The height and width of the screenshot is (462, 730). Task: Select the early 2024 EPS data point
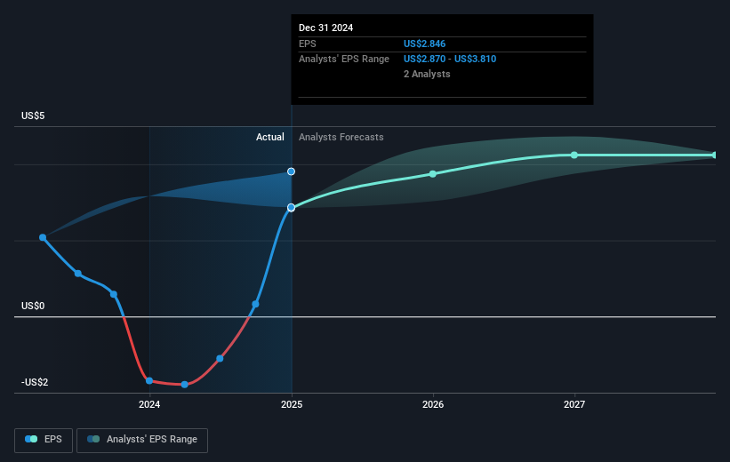[149, 380]
